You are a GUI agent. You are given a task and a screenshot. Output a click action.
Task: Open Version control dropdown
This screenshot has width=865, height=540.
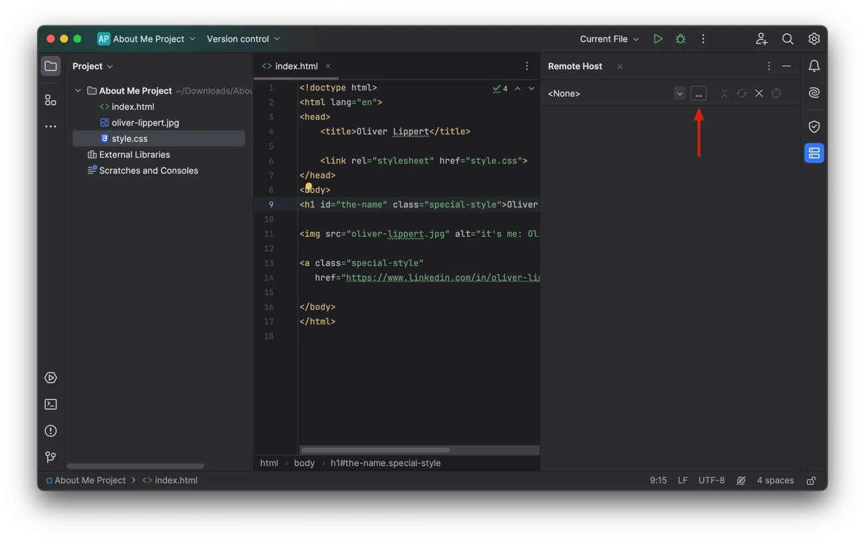[x=243, y=39]
